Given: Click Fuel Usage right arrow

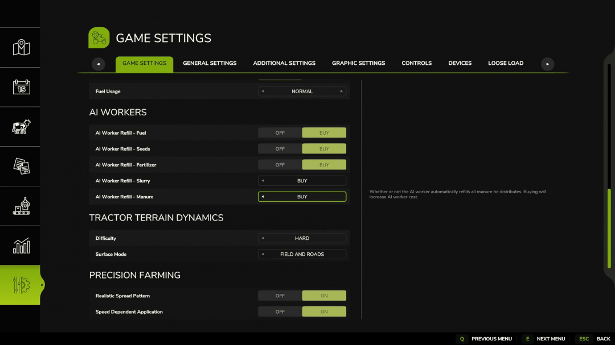Looking at the screenshot, I should pos(342,92).
